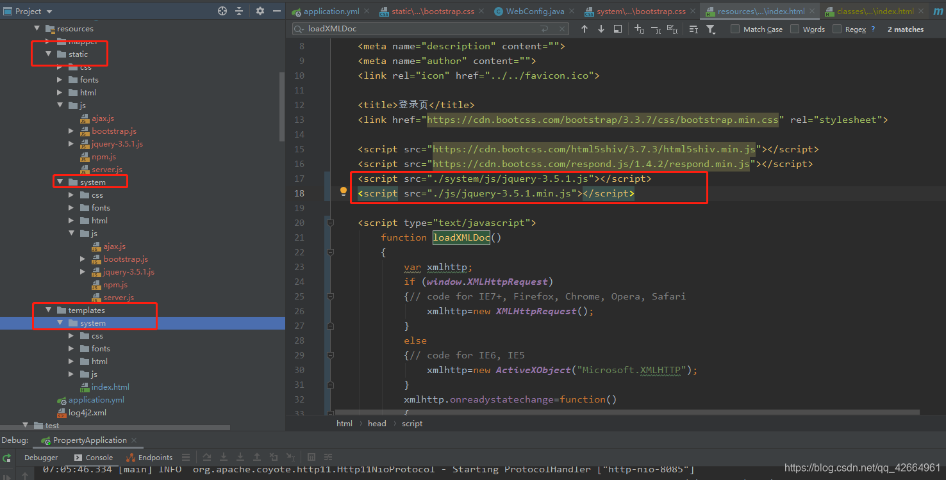
Task: Enable Regex checkbox
Action: (x=837, y=29)
